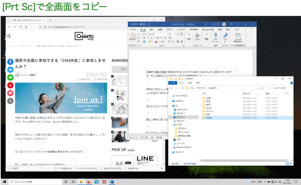
Task: Open the Editor tool in Word
Action: coord(225,38)
